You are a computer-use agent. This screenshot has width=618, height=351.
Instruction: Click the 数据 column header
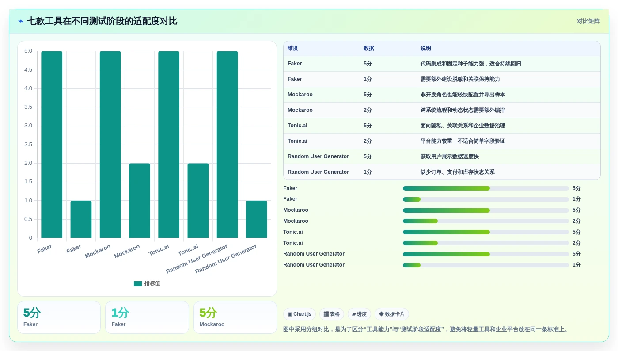pyautogui.click(x=369, y=49)
